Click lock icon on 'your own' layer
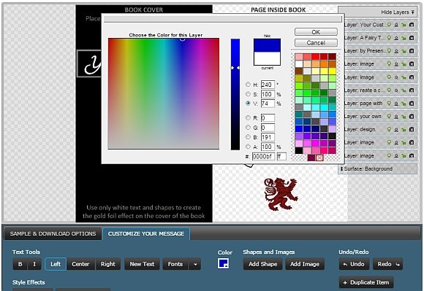 tap(404, 117)
